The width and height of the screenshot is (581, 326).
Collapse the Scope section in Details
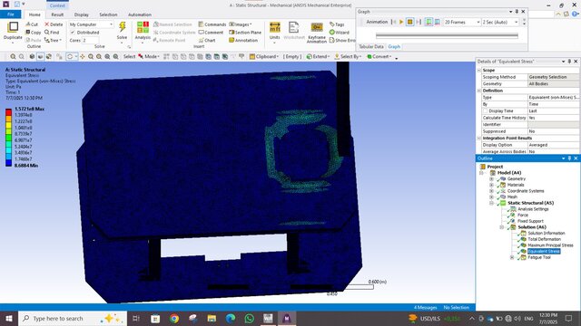point(479,71)
